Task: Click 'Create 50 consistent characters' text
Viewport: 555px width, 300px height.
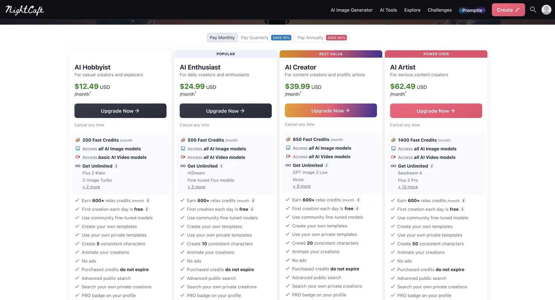Action: coord(430,244)
